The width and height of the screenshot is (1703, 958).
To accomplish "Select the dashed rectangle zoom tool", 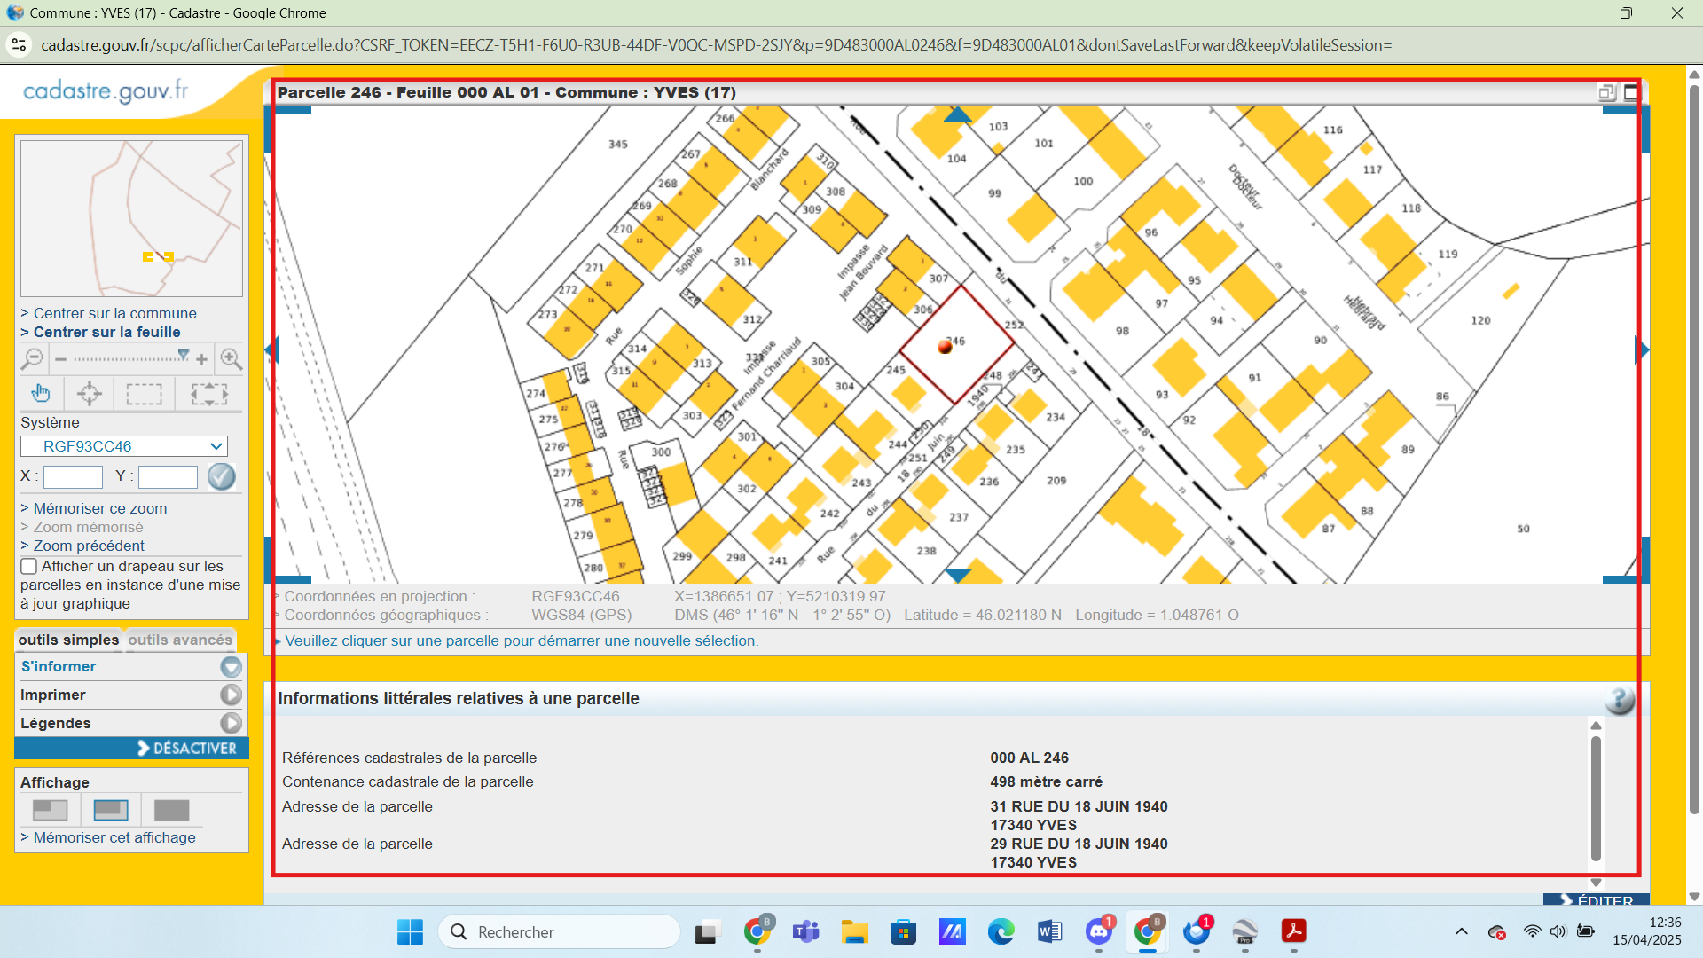I will click(x=144, y=393).
